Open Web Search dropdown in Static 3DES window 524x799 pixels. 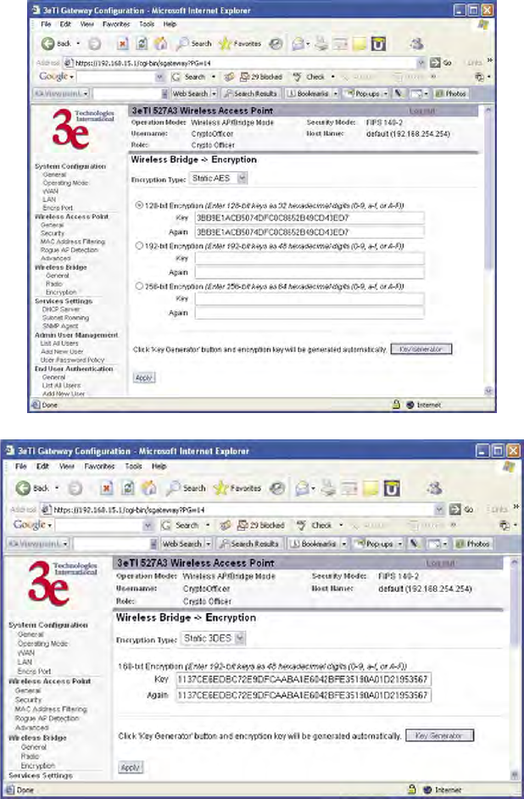pos(208,544)
